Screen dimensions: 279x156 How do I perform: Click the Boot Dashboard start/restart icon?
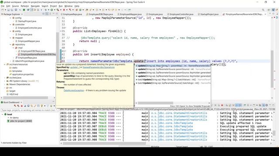15,106
